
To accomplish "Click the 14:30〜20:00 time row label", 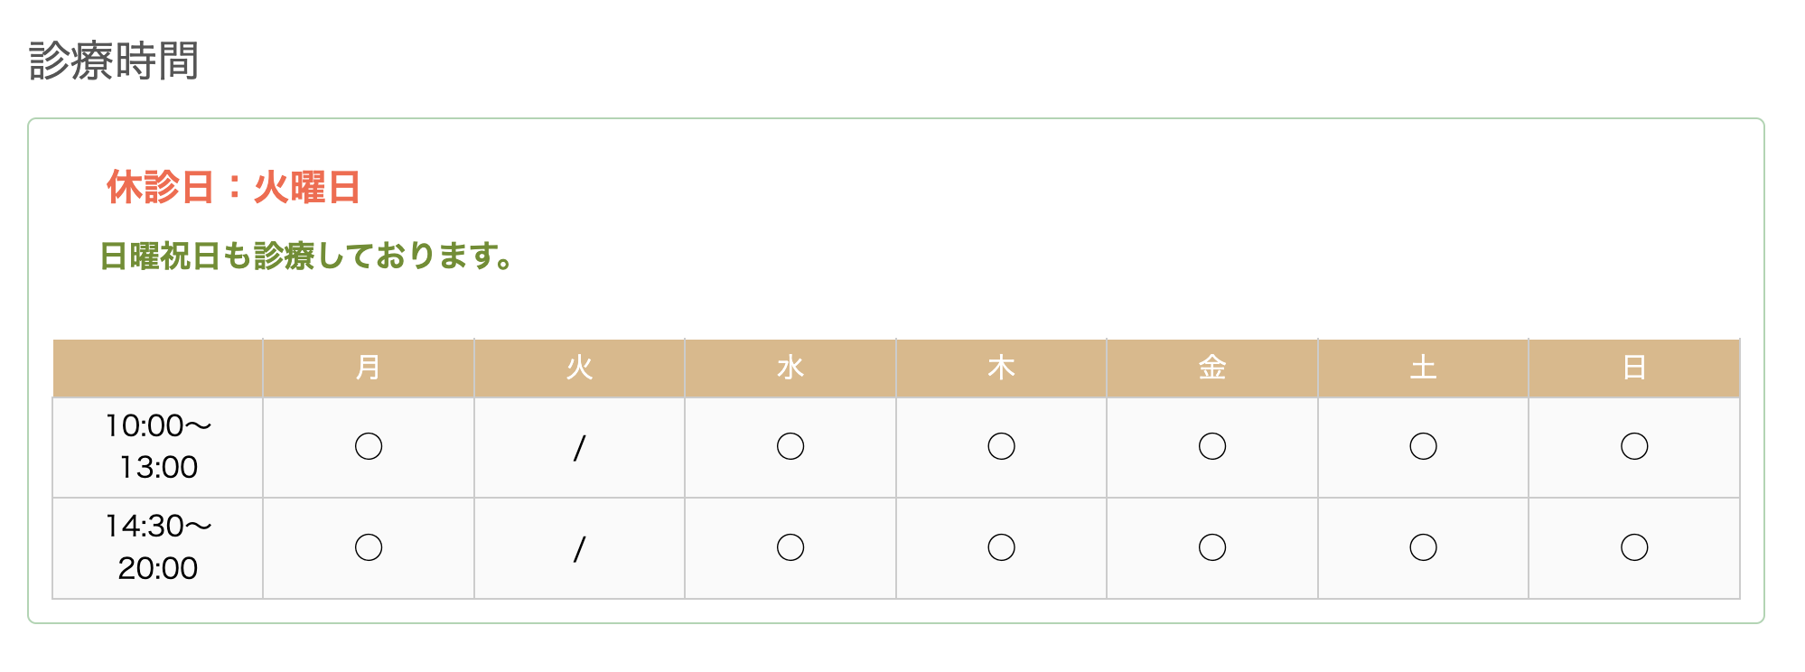I will pyautogui.click(x=158, y=547).
